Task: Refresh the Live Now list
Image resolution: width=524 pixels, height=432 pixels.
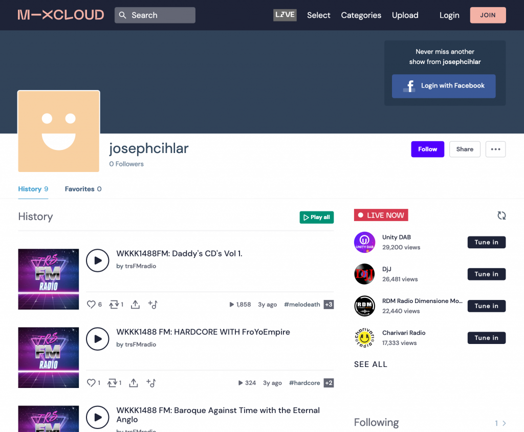Action: (x=501, y=215)
